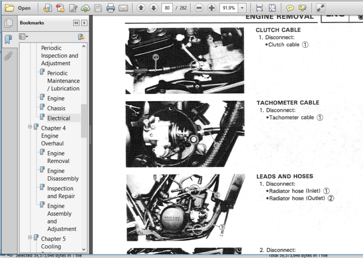The height and width of the screenshot is (258, 363).
Task: Click the email envelope icon
Action: pyautogui.click(x=123, y=8)
